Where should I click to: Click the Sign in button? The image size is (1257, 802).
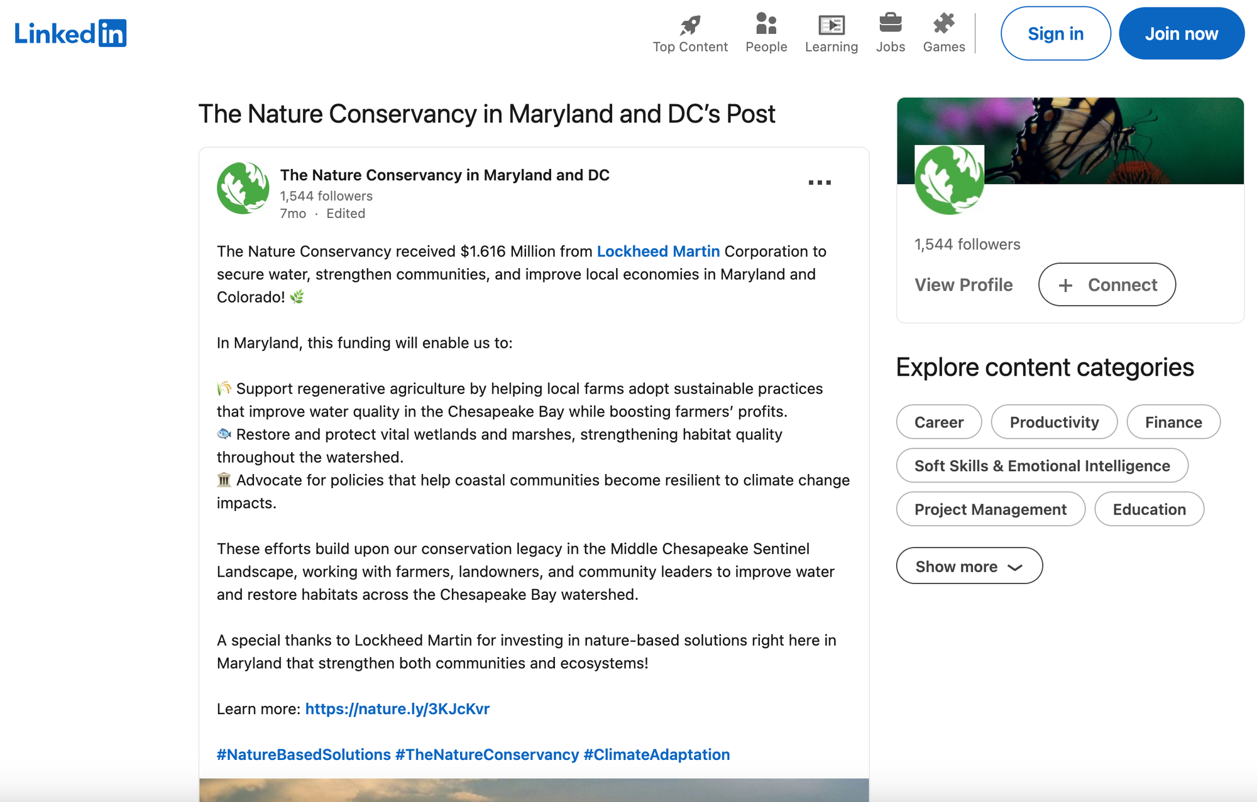(1056, 33)
